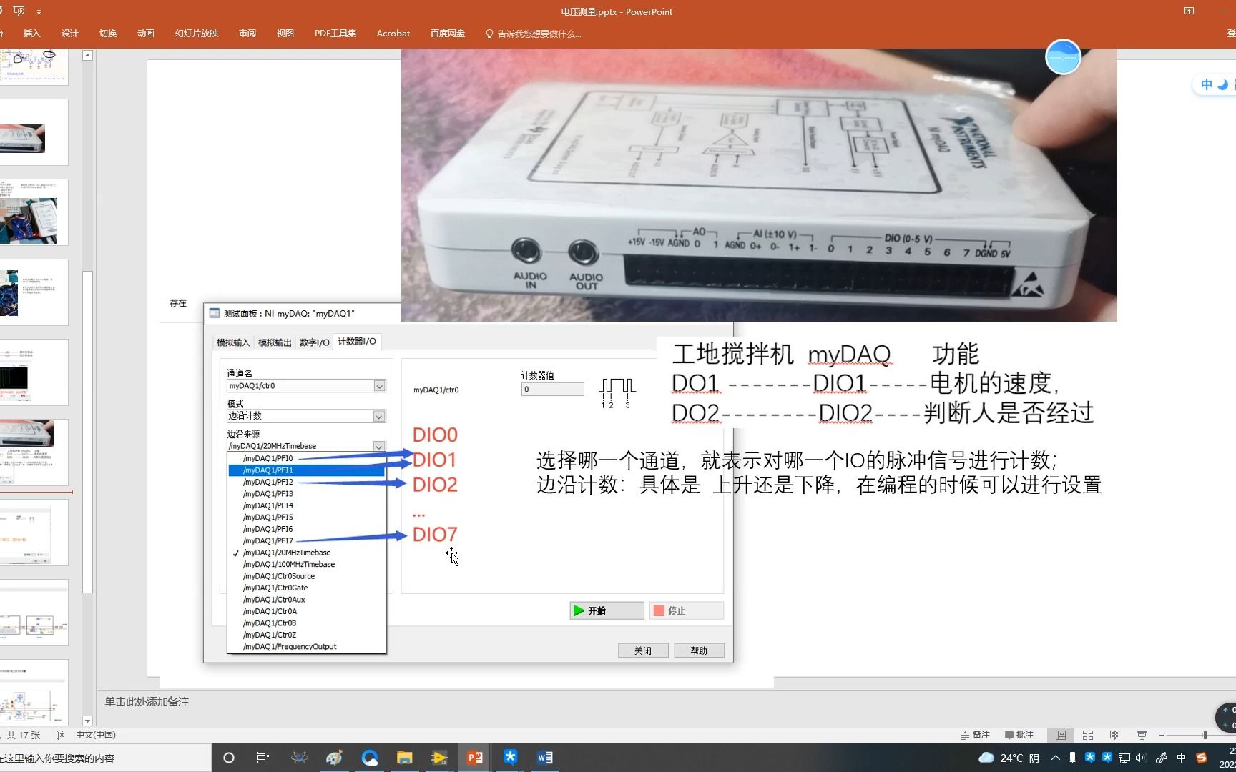Open the weather 24°C widget
This screenshot has width=1236, height=772.
click(1009, 758)
